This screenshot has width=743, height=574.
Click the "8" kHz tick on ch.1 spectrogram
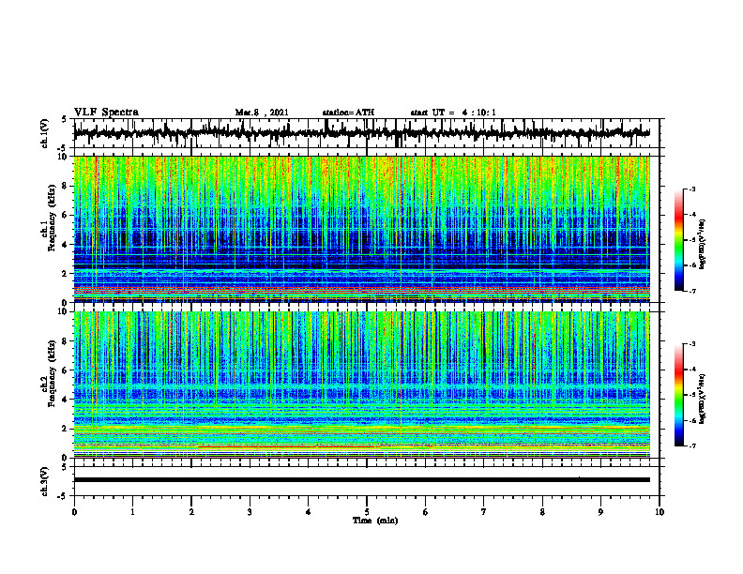click(66, 186)
